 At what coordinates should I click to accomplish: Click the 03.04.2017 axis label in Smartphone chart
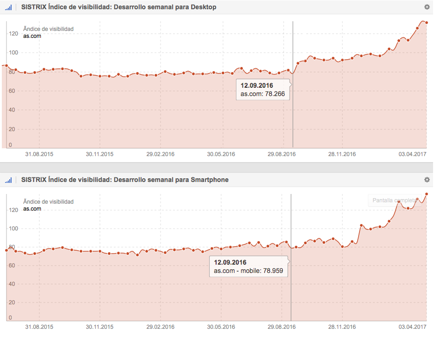tap(413, 327)
